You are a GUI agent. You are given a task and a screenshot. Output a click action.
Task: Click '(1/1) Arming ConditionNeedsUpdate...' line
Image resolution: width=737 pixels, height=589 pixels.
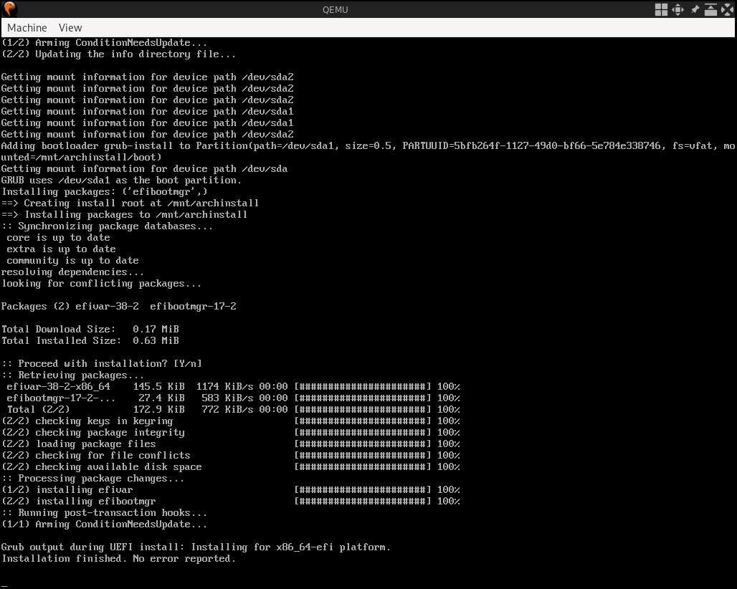click(105, 525)
